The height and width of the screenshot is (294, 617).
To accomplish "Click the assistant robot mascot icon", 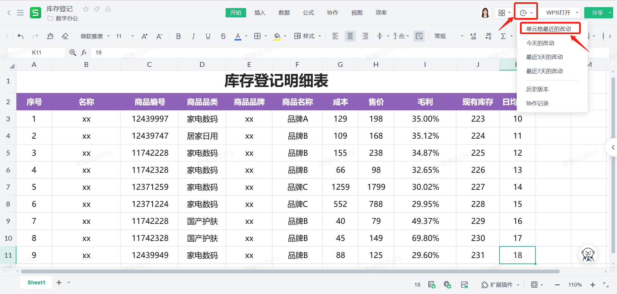I will [x=588, y=254].
